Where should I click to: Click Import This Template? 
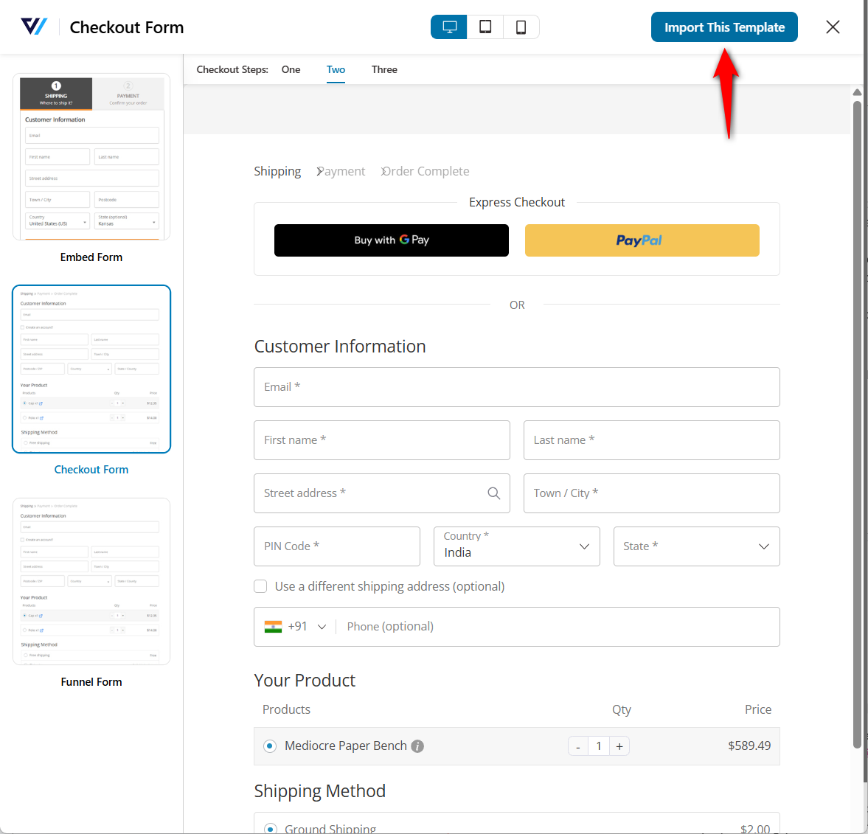click(x=723, y=27)
